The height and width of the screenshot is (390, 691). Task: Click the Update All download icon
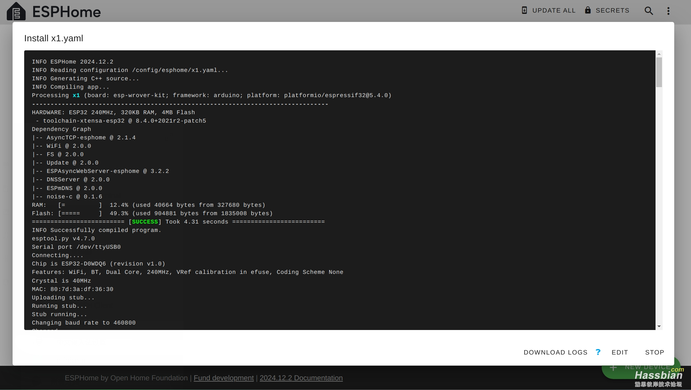click(x=524, y=10)
